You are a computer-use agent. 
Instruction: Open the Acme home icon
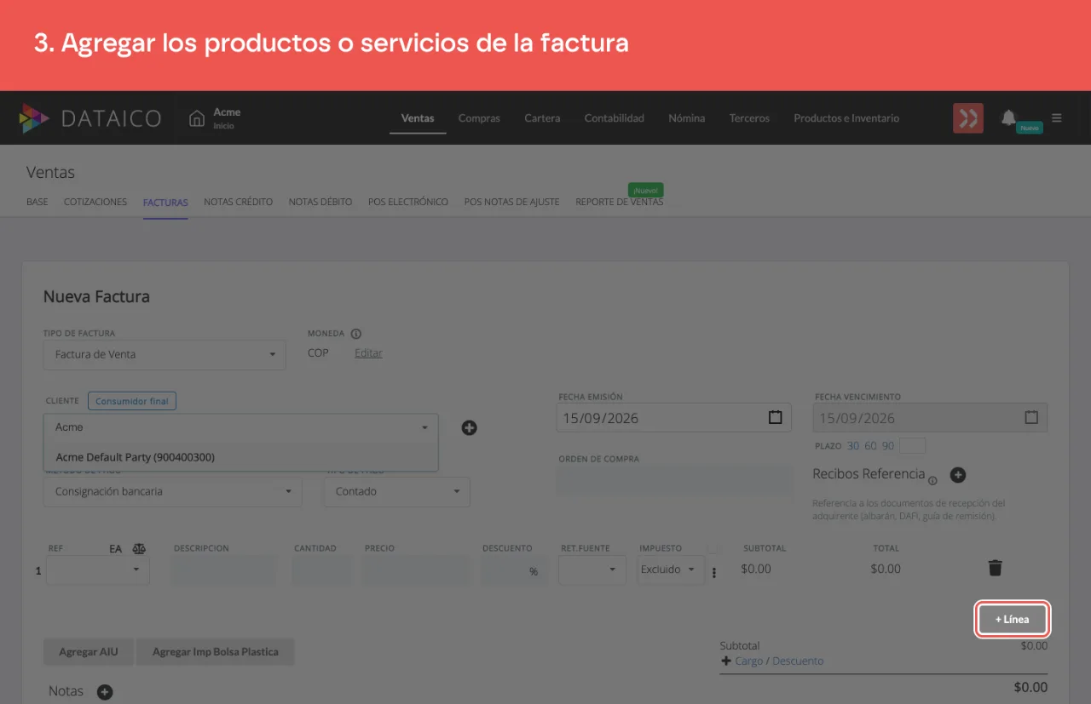coord(197,118)
